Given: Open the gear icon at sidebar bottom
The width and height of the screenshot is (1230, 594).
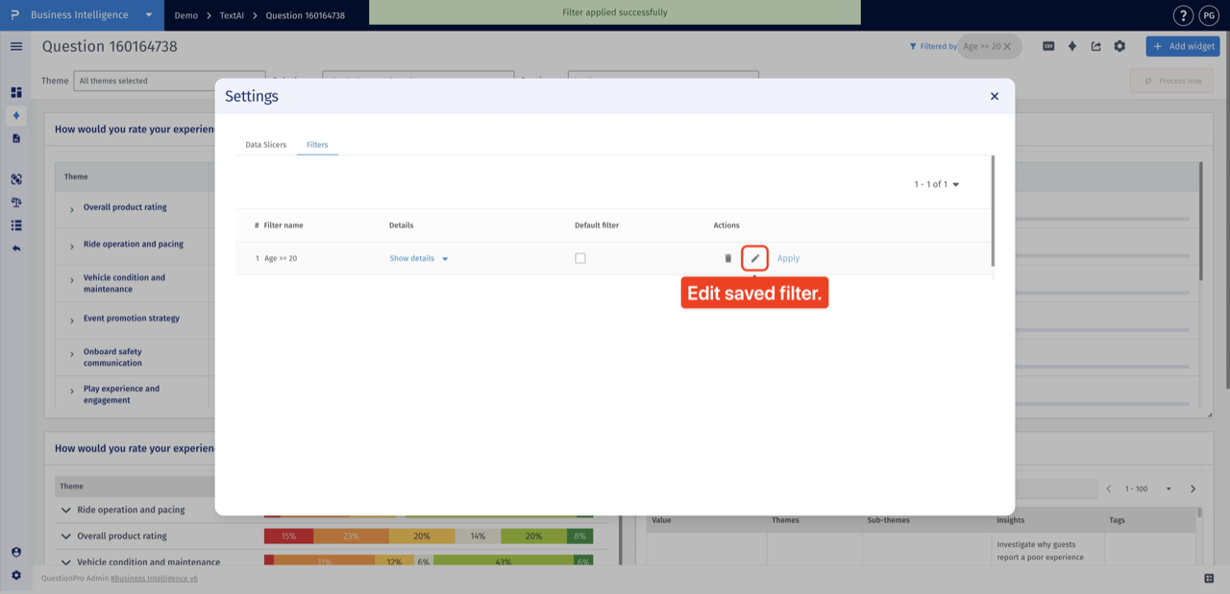Looking at the screenshot, I should pyautogui.click(x=16, y=576).
